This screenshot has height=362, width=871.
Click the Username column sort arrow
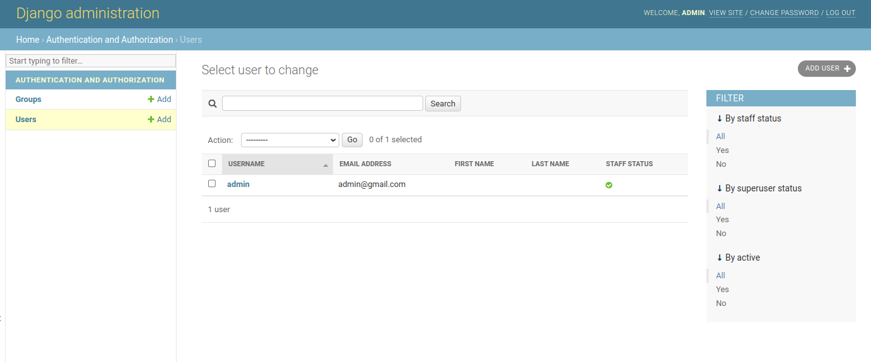325,165
